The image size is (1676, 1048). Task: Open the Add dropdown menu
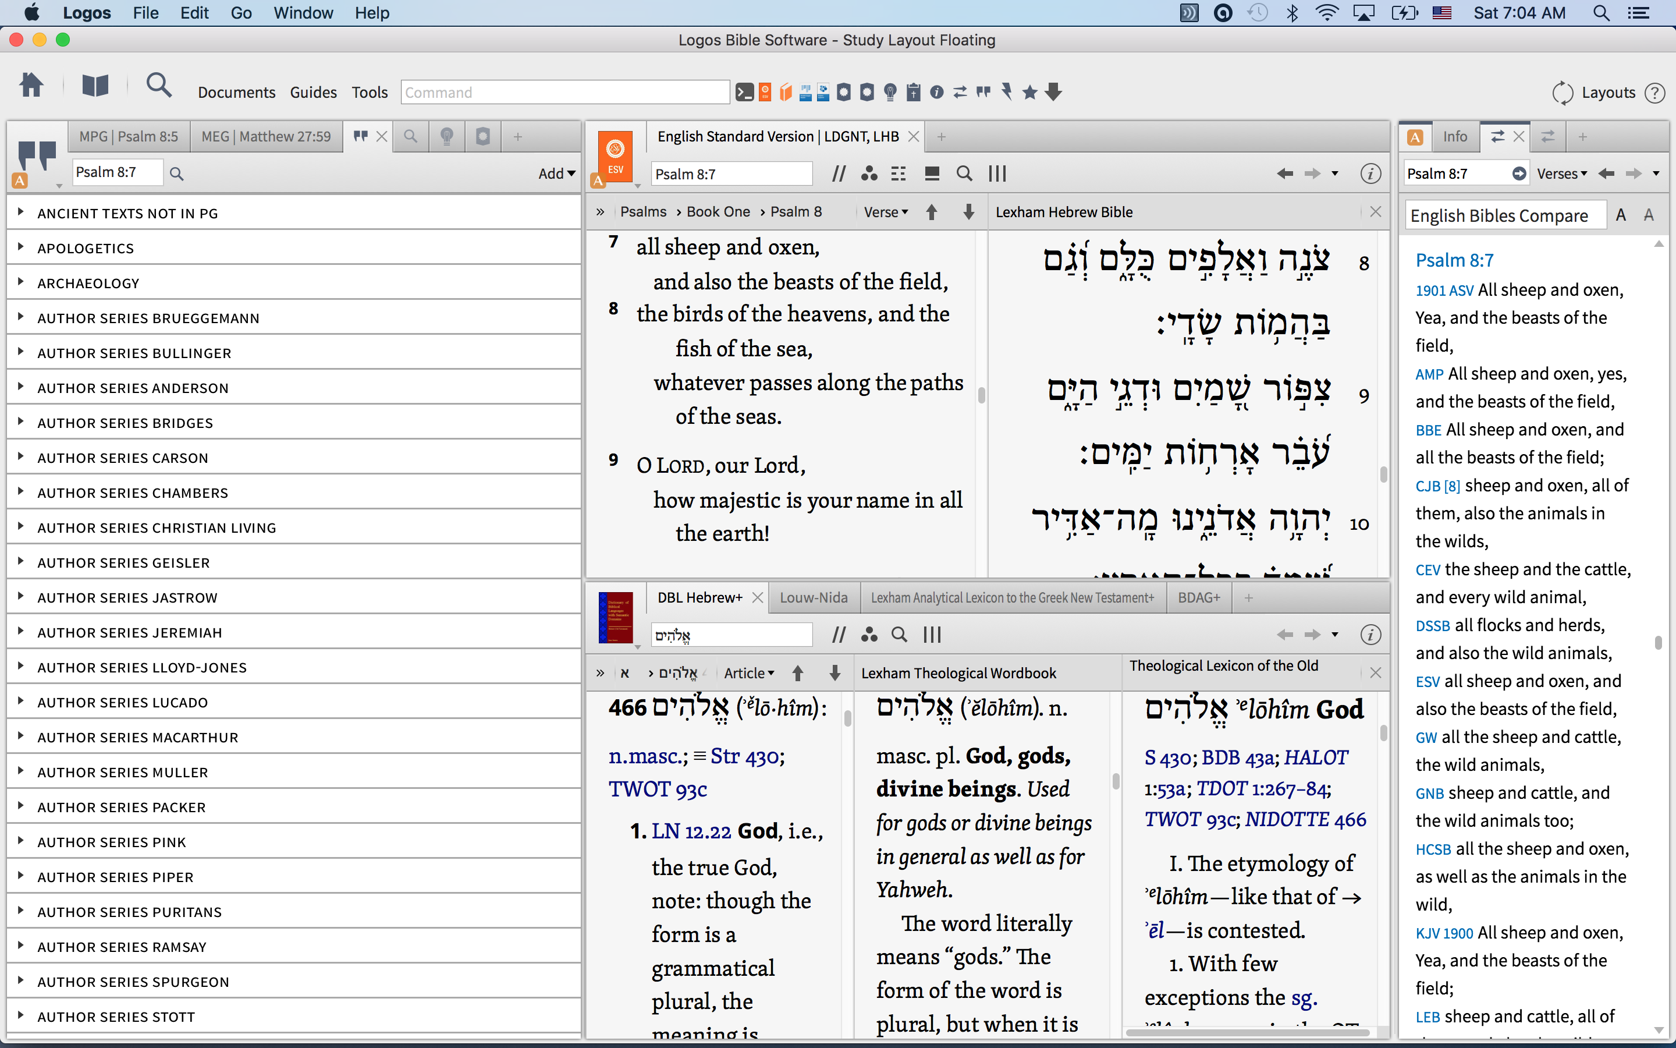point(556,174)
